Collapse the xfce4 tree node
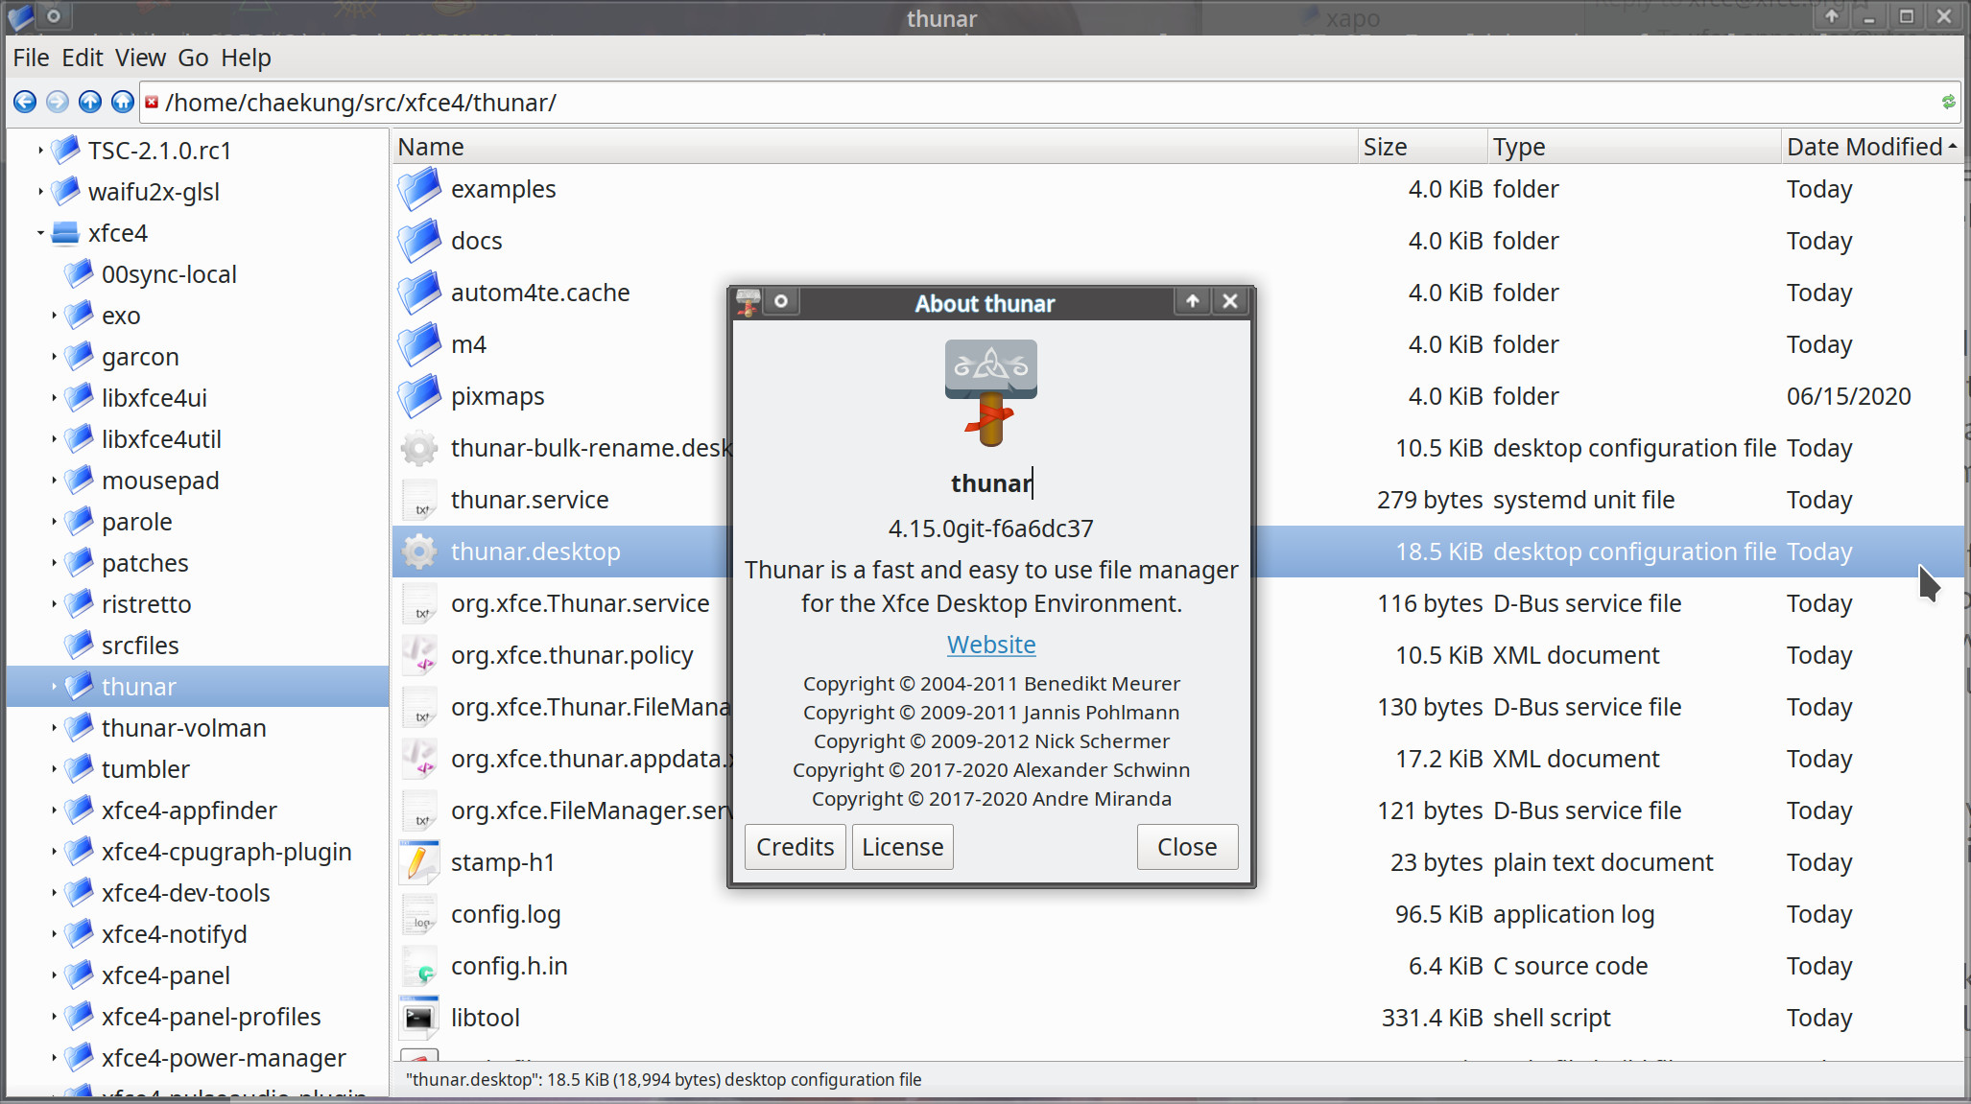 [40, 233]
